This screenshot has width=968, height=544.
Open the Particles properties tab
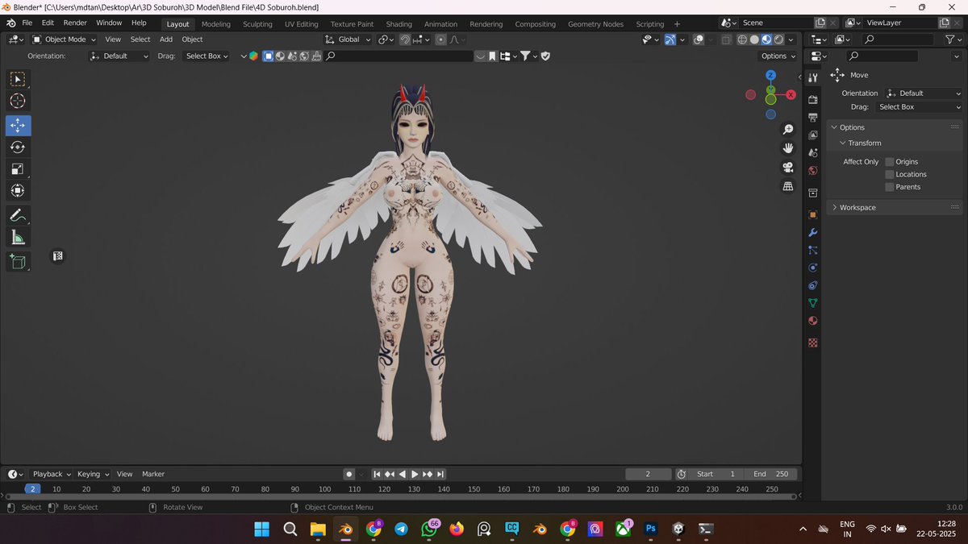pyautogui.click(x=813, y=250)
